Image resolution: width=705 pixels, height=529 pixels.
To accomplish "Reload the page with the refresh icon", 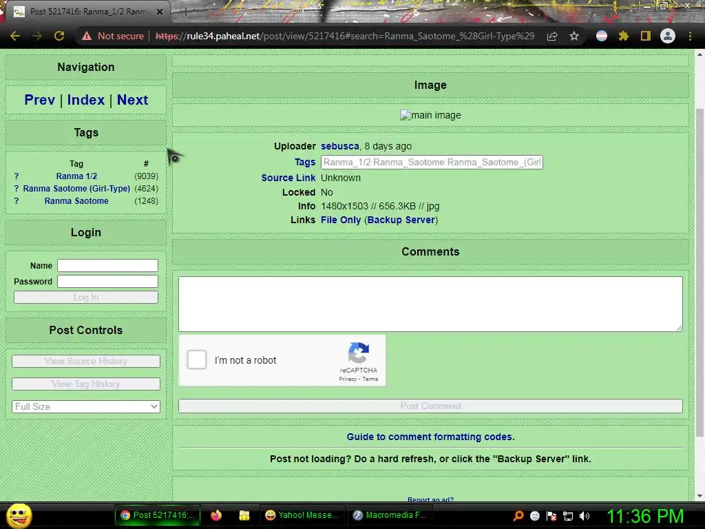I will tap(59, 36).
